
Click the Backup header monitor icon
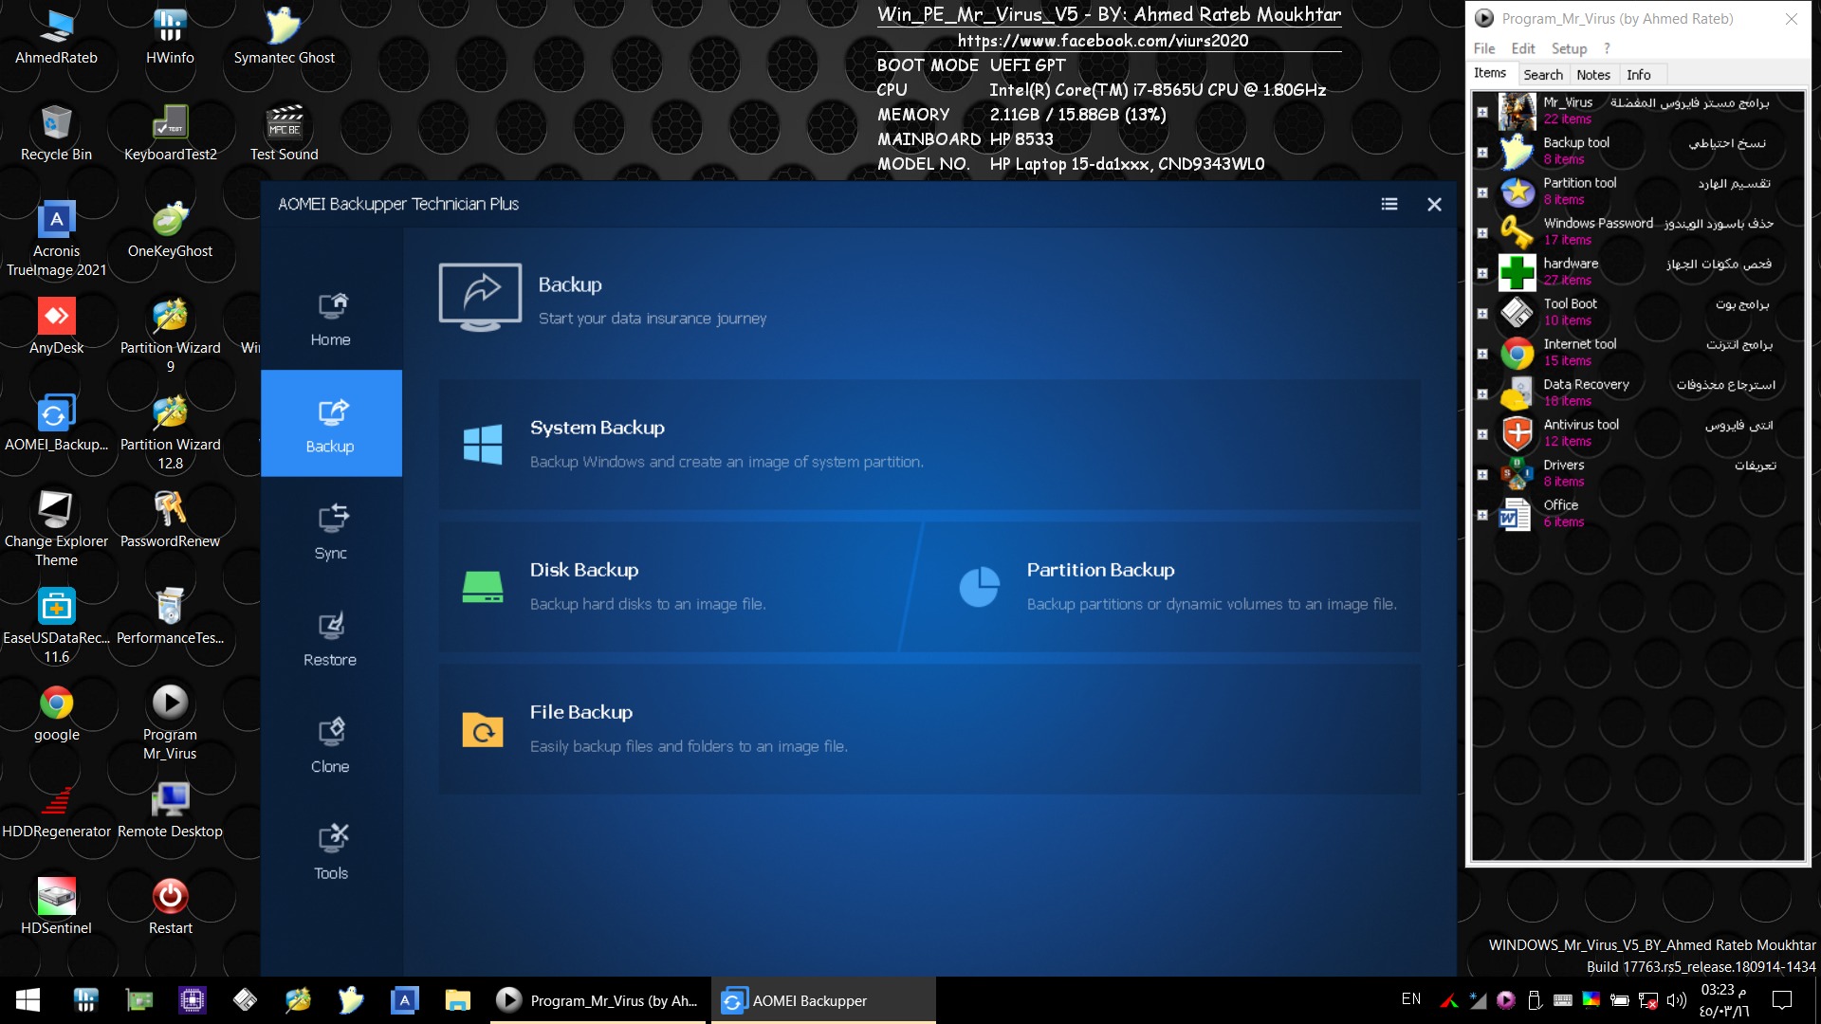tap(480, 297)
